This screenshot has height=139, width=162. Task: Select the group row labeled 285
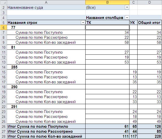tap(46, 67)
